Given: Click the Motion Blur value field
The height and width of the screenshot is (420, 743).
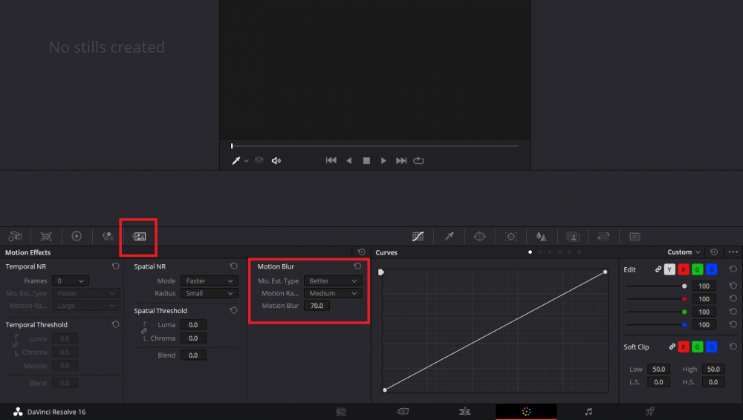Looking at the screenshot, I should (317, 306).
